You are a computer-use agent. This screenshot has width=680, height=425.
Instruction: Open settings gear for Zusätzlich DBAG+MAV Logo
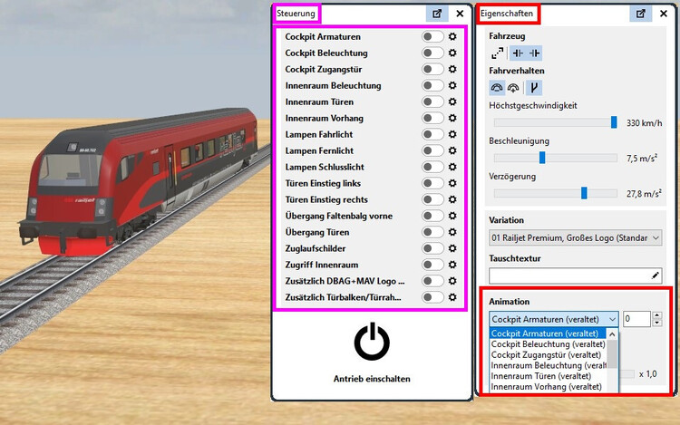tap(452, 281)
